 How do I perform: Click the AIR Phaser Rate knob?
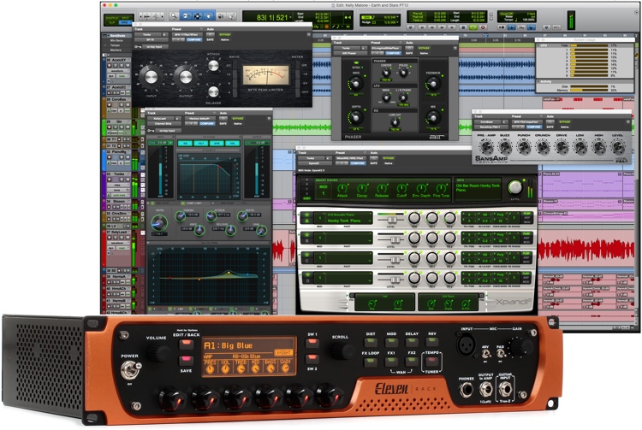[356, 84]
